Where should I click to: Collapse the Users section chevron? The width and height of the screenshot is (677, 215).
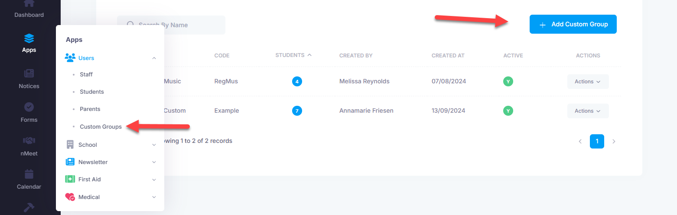154,58
